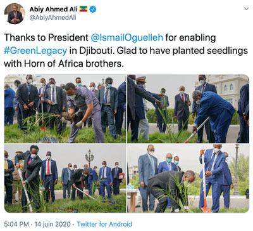The image size is (253, 231).
Task: View the top-right photo of the man in the blue suit digging
Action: pyautogui.click(x=188, y=109)
